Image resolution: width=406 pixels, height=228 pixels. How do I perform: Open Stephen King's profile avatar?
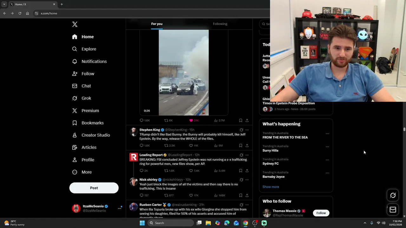tap(134, 132)
